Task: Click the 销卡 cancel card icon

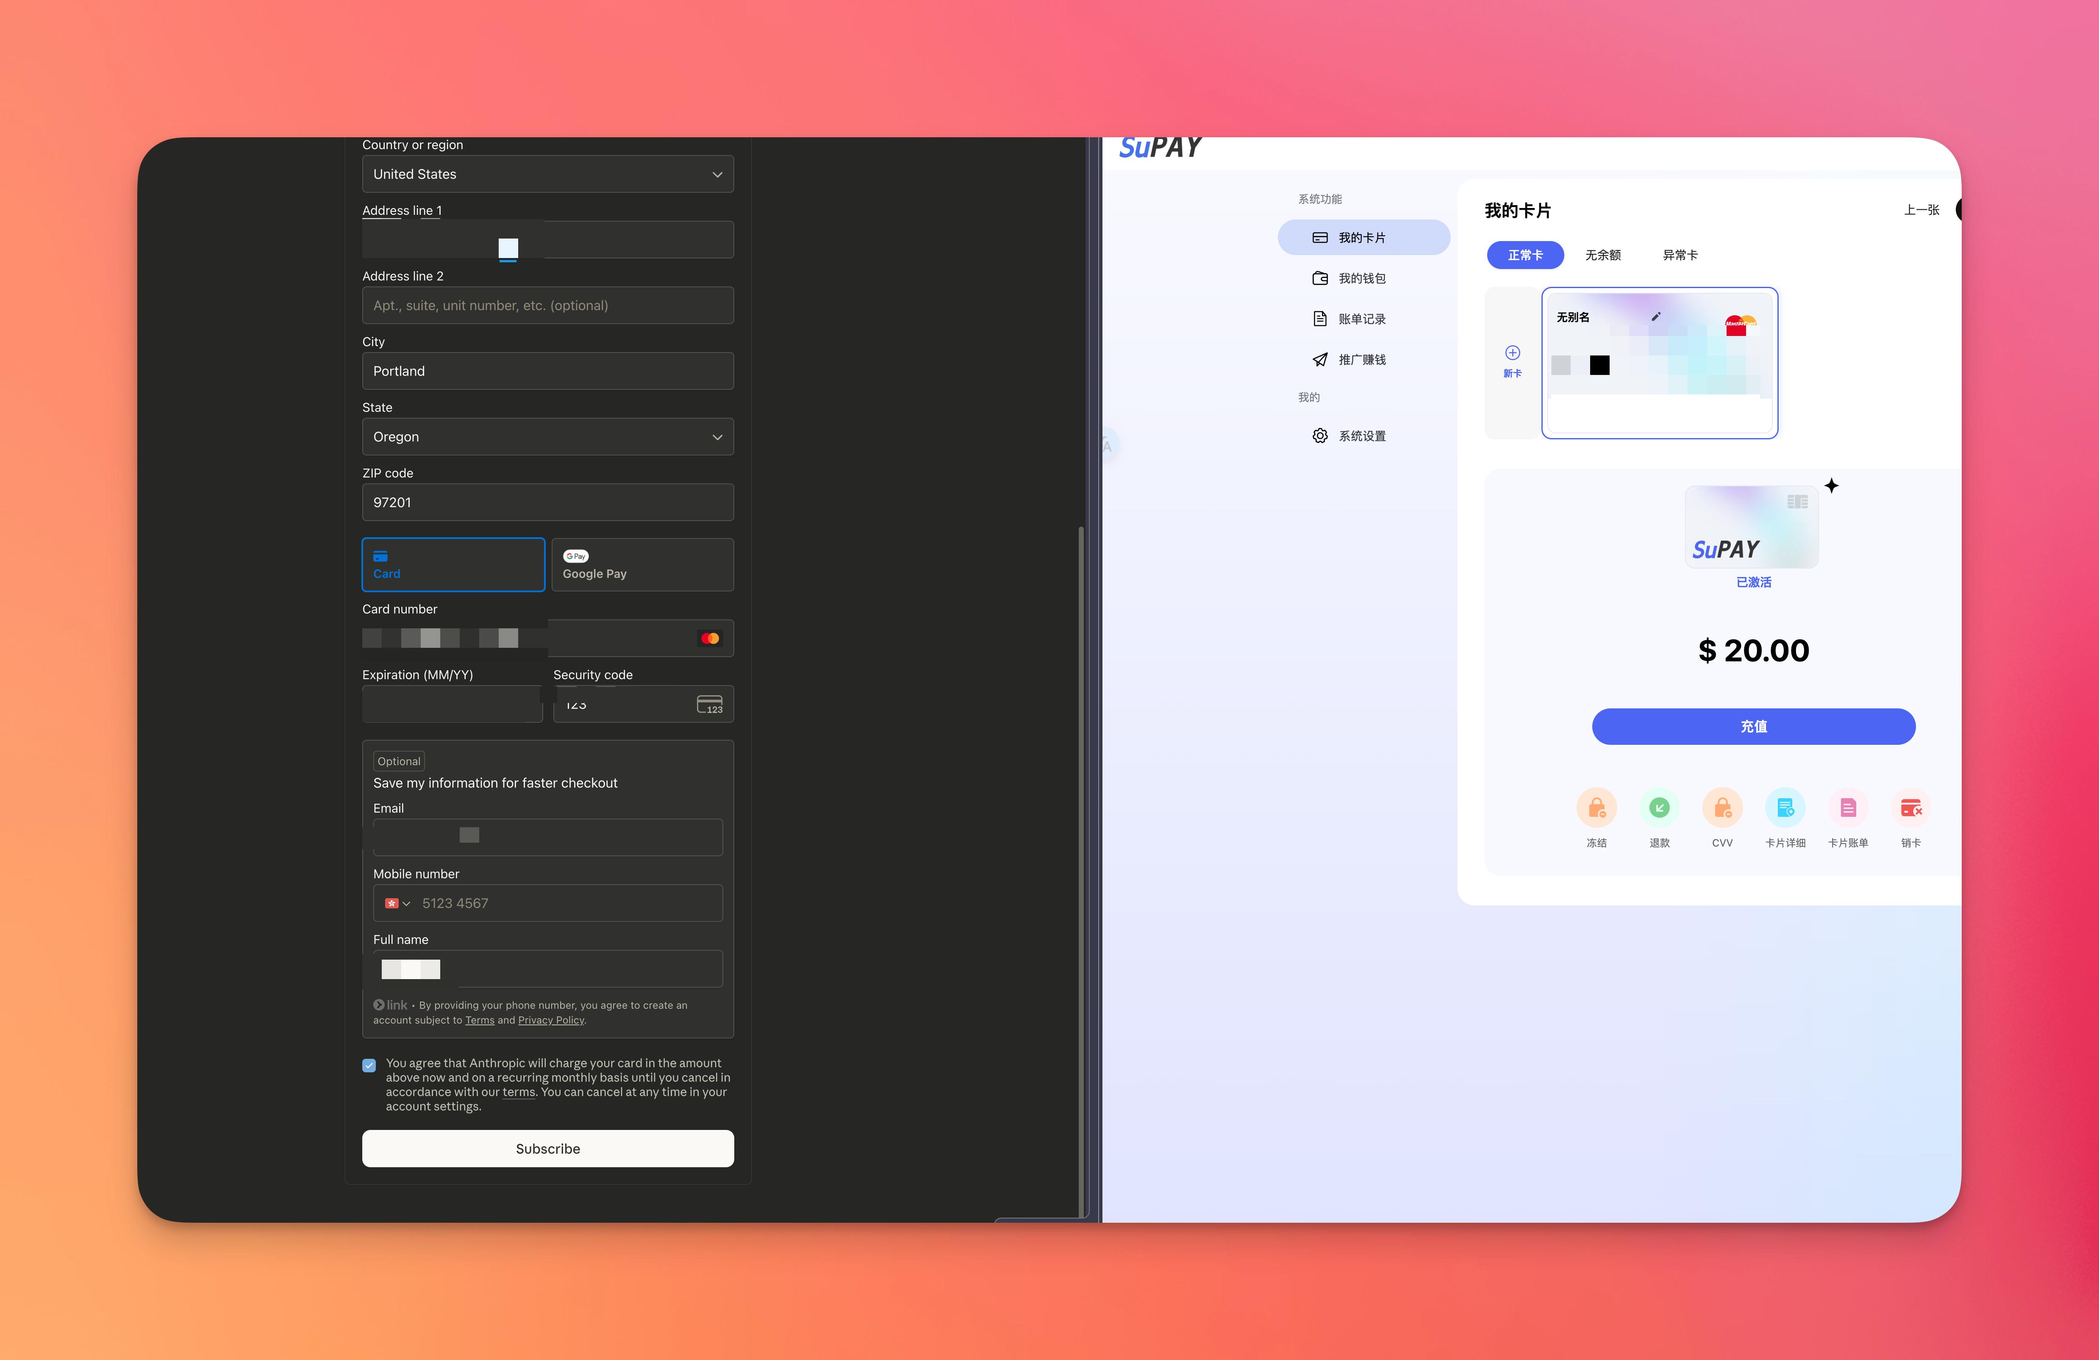Action: 1910,808
